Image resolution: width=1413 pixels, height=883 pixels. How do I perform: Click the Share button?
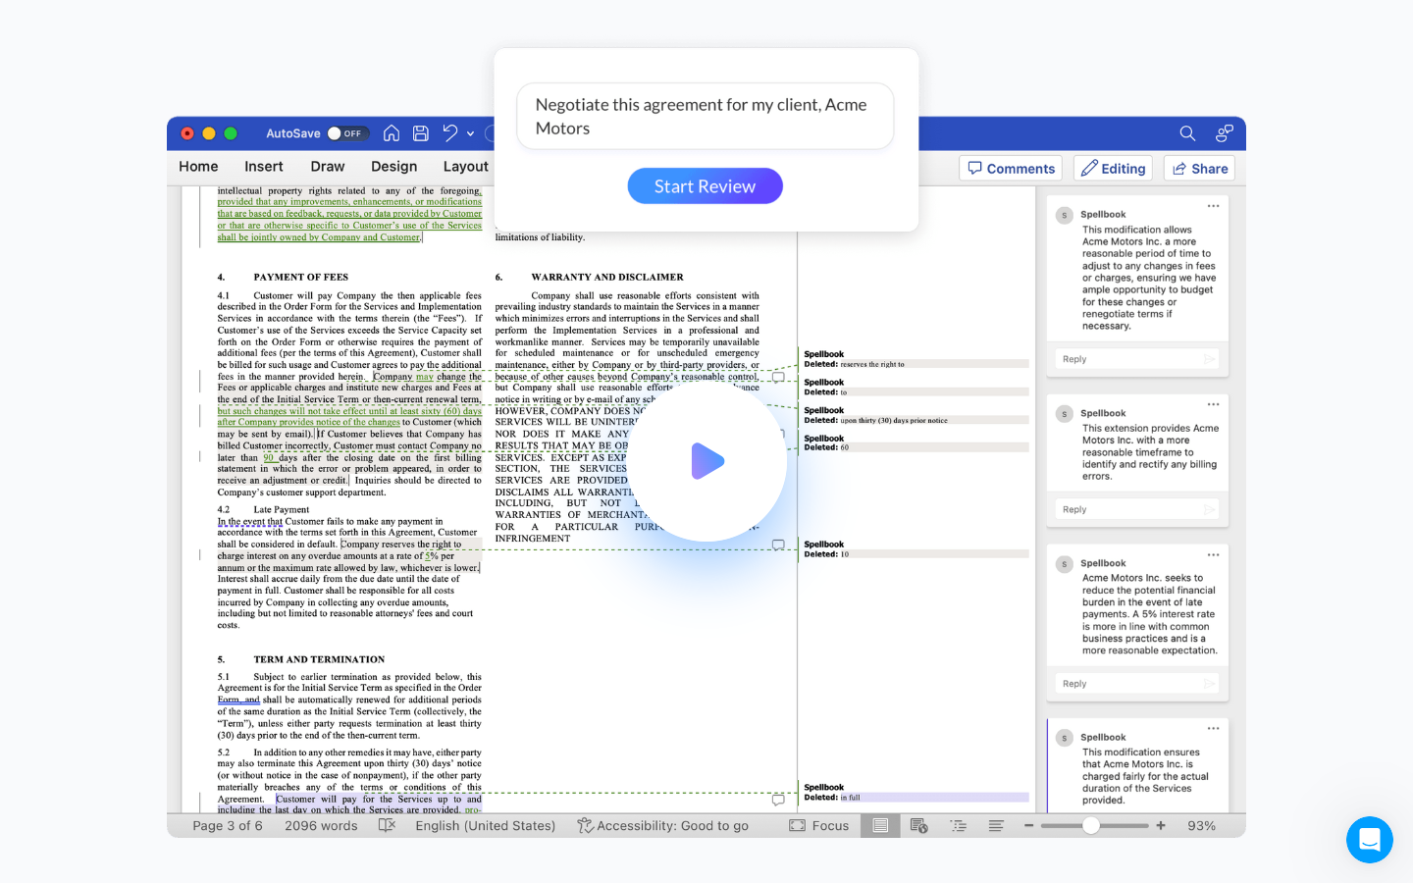(1199, 169)
